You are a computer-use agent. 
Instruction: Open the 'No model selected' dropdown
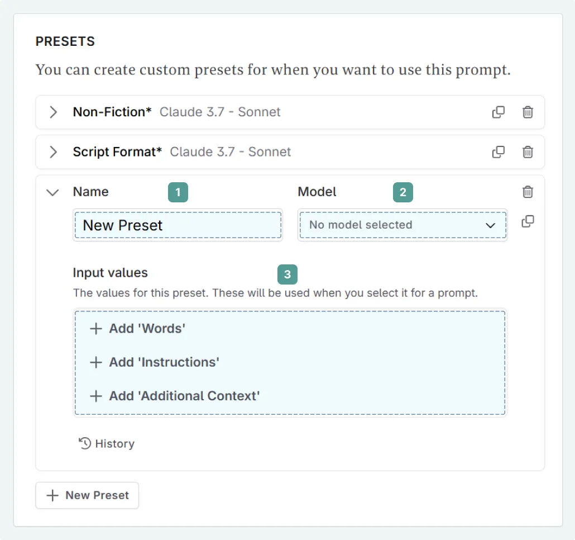point(402,225)
